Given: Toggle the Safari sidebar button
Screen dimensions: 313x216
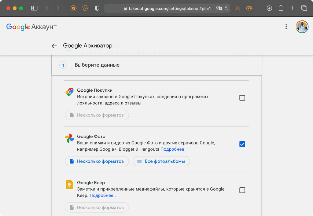Looking at the screenshot, I should (x=34, y=8).
